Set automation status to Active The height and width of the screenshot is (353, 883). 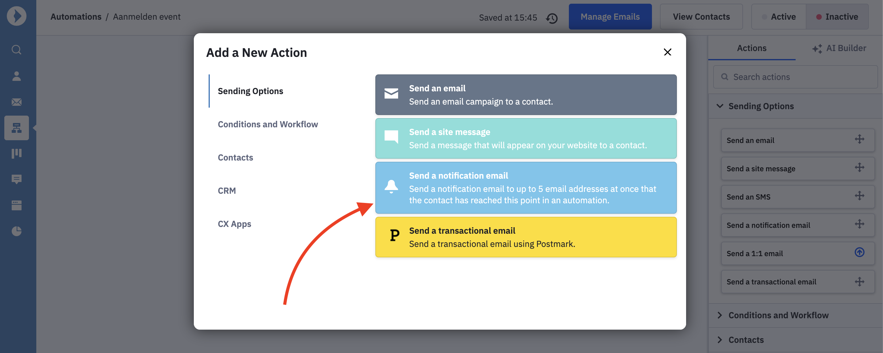tap(778, 17)
